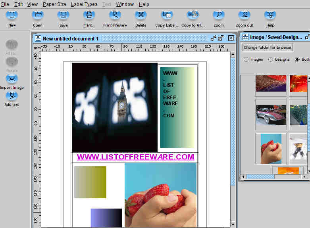The image size is (310, 228).
Task: Click the Fit to sidebar icon
Action: [x=12, y=44]
